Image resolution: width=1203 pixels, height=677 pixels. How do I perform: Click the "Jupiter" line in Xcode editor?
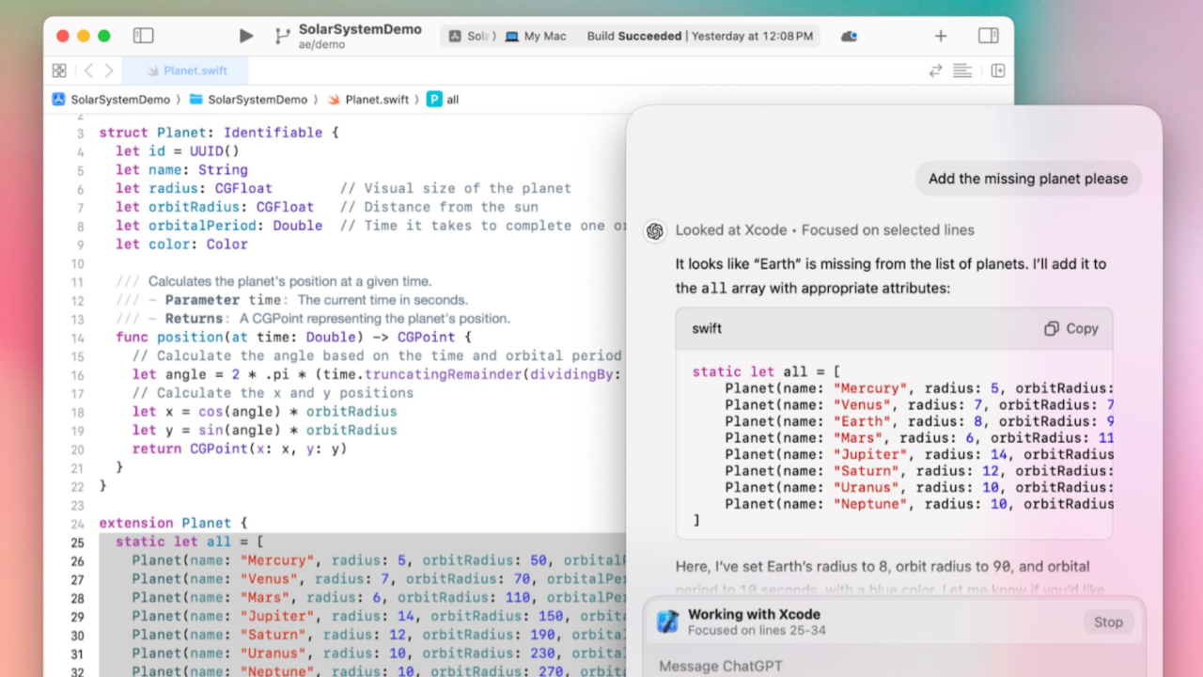378,616
